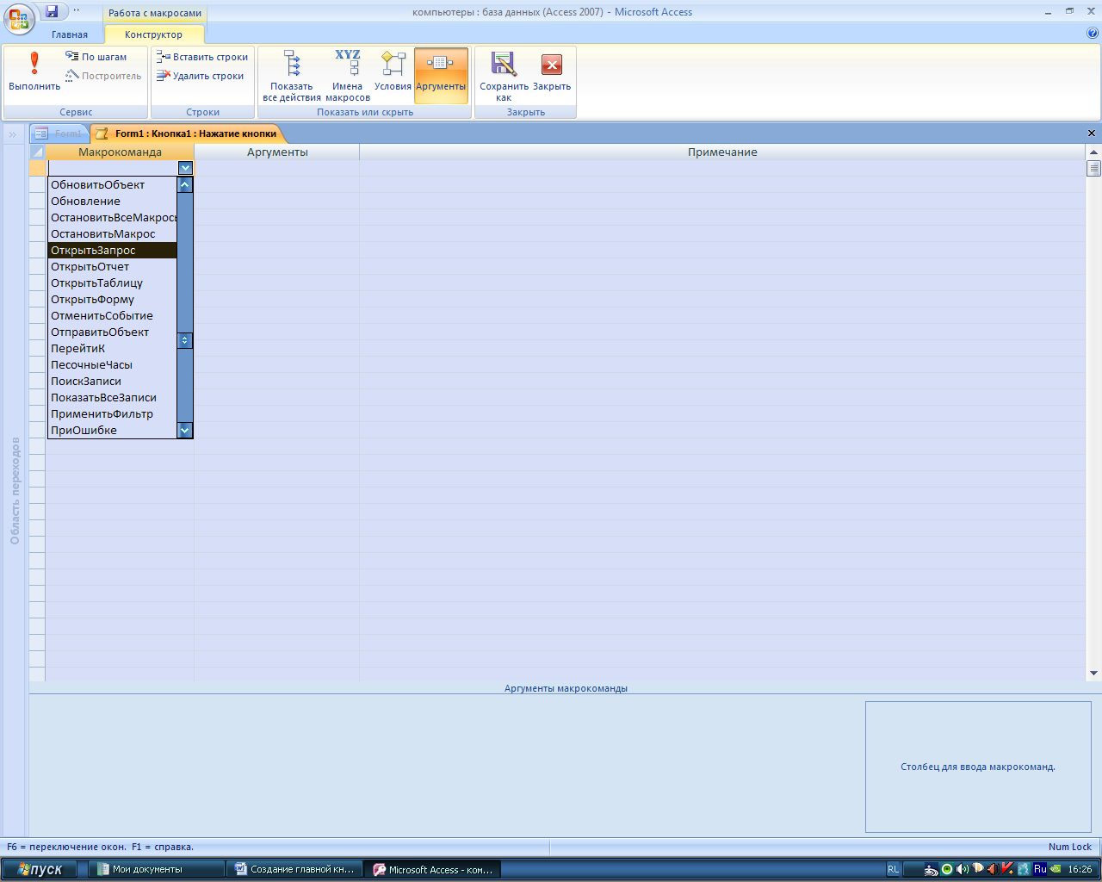Viewport: 1102px width, 882px height.
Task: Choose ОткрытьТаблицу action
Action: tap(112, 283)
